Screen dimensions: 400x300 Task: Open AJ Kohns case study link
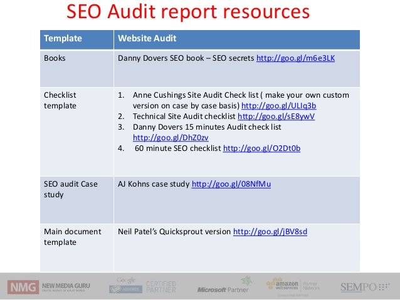click(231, 184)
